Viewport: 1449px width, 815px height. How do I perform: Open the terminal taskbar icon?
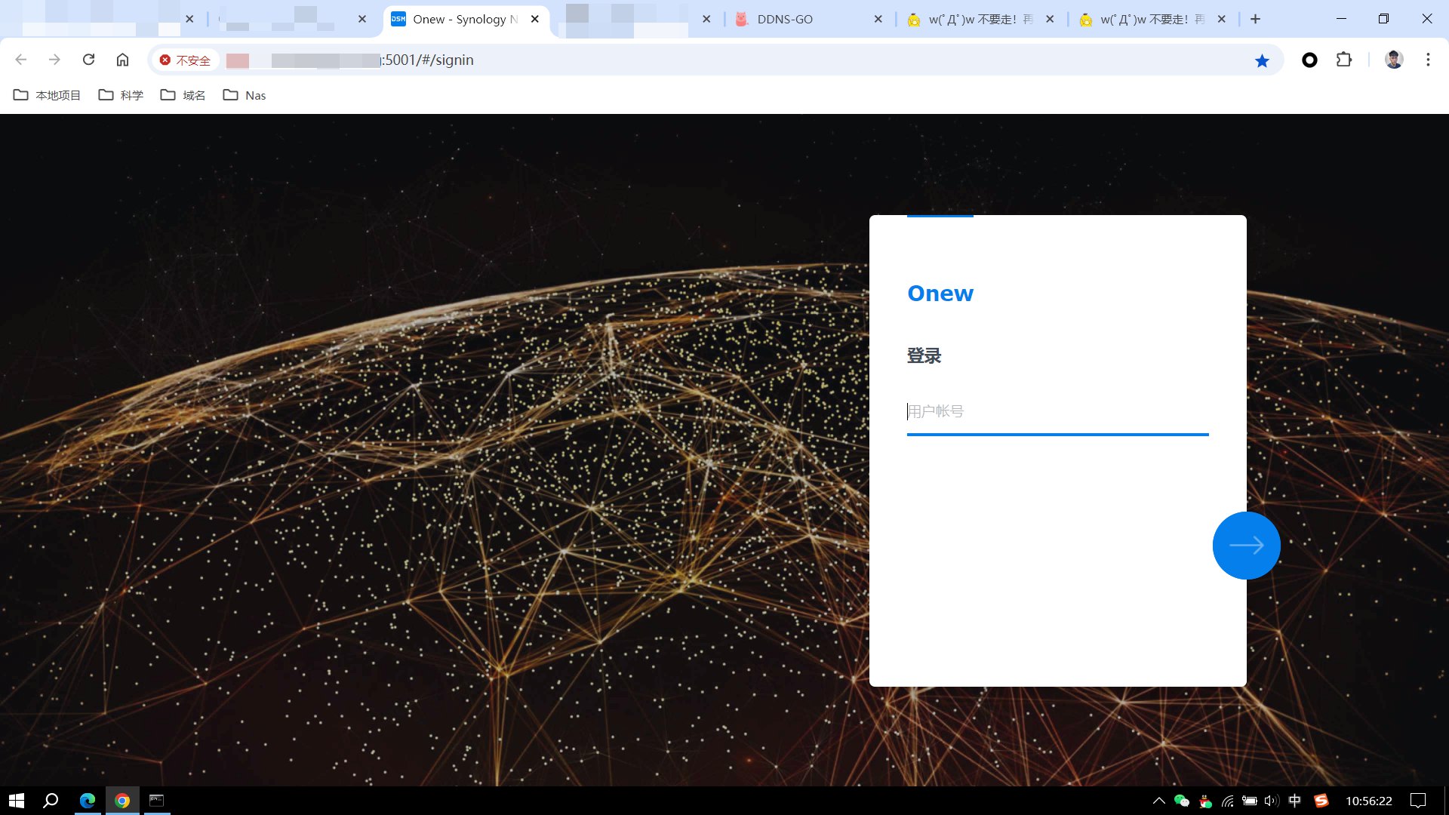pos(156,801)
